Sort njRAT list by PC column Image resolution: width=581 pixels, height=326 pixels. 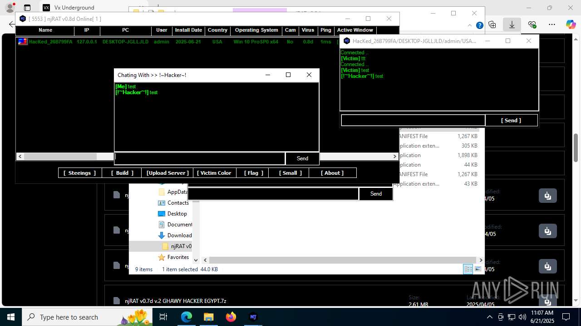126,30
